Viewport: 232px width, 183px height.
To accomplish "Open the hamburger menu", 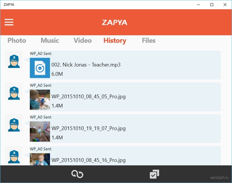I will point(9,22).
